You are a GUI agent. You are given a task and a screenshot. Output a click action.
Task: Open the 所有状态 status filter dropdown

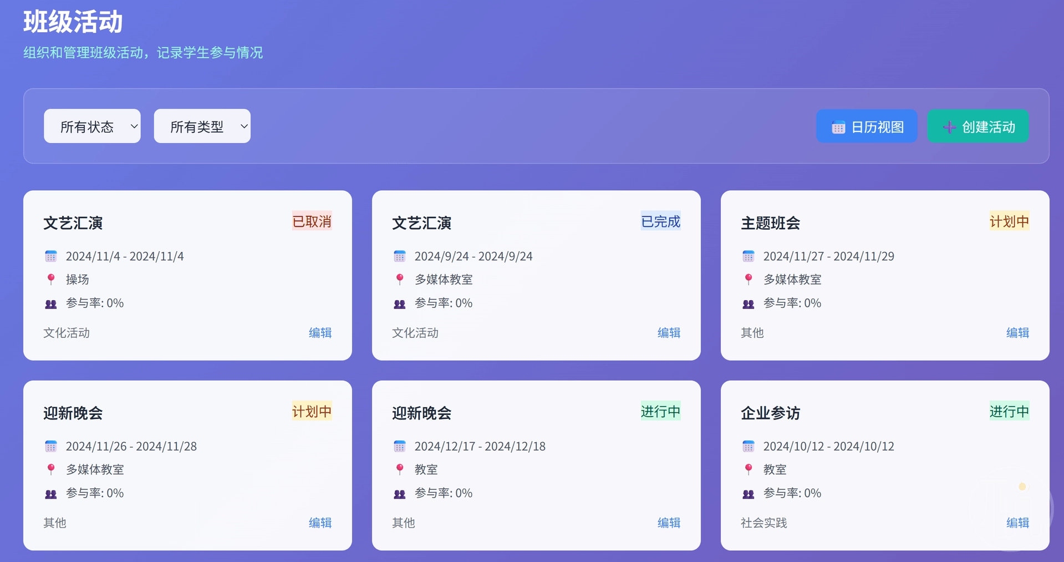click(x=92, y=126)
